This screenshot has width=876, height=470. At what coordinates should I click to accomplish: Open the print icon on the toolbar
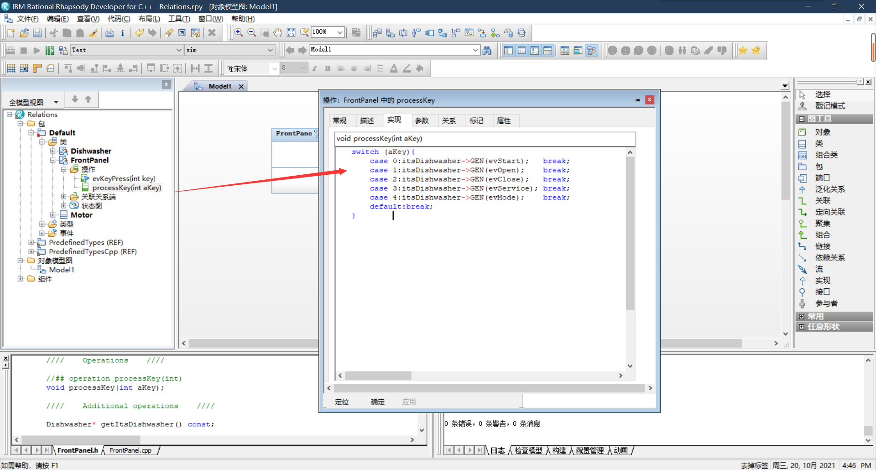tap(109, 32)
